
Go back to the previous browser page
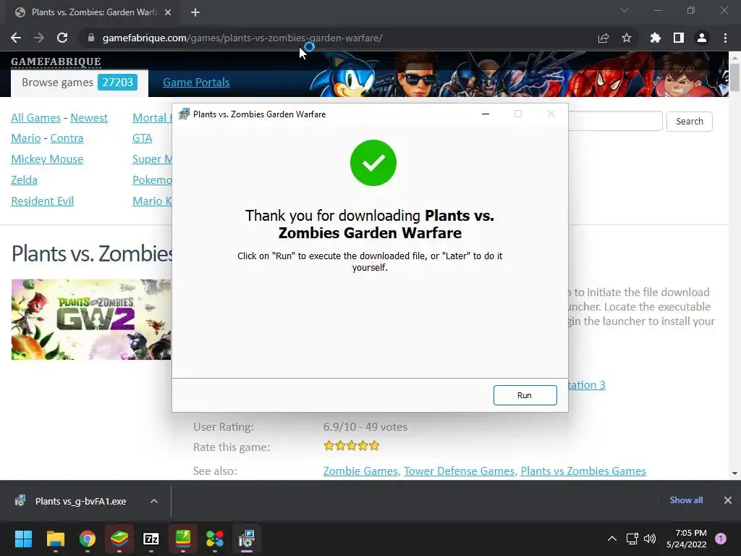[16, 38]
